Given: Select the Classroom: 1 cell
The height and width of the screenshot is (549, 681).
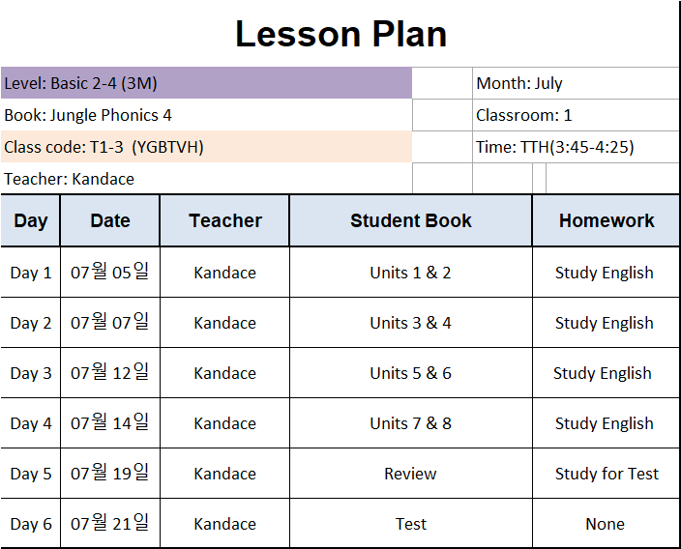Looking at the screenshot, I should 576,115.
